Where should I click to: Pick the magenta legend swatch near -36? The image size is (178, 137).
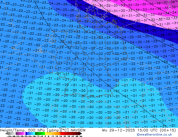(22, 134)
